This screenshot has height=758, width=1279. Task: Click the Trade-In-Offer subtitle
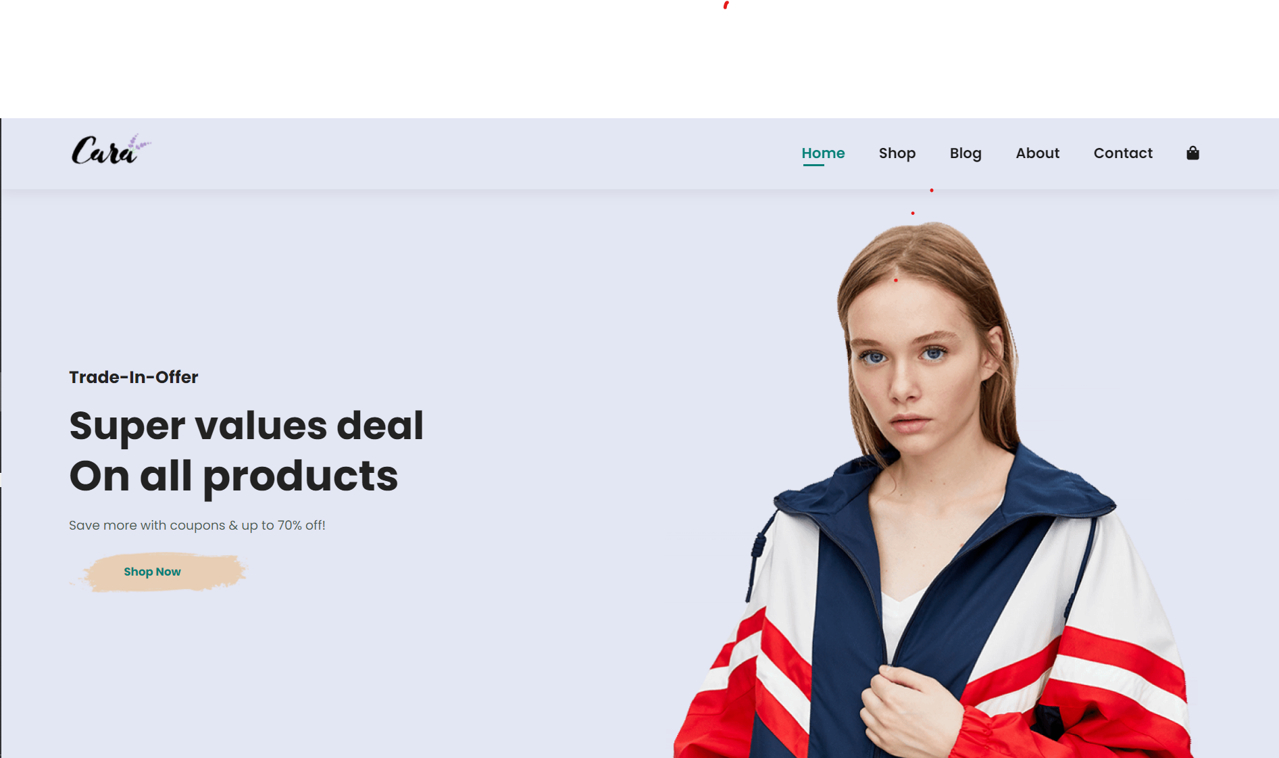pos(134,377)
